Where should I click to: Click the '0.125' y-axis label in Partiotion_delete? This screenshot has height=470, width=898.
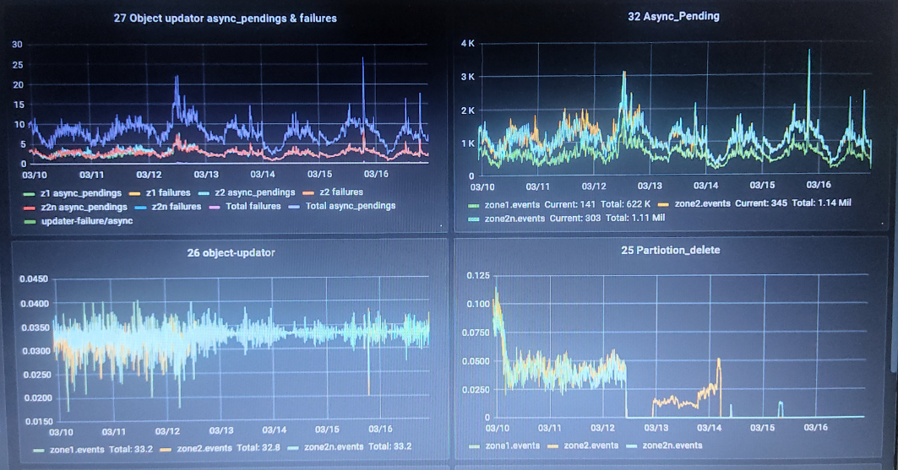pyautogui.click(x=478, y=276)
